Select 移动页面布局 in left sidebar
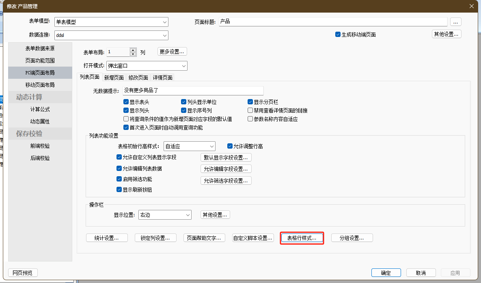This screenshot has height=283, width=481. click(x=40, y=85)
